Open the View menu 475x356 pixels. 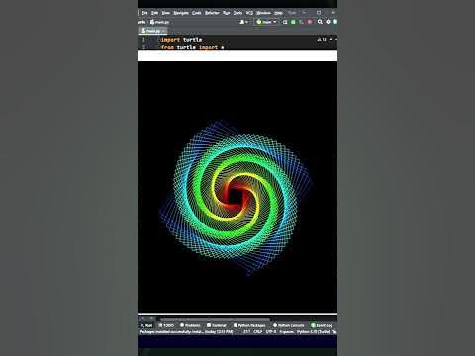(165, 13)
